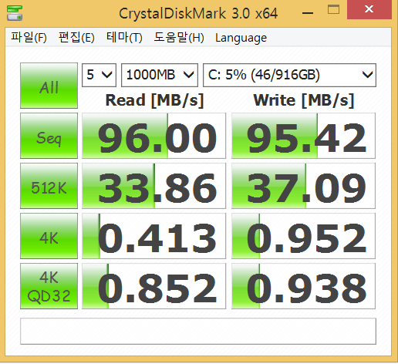Open the test count dropdown showing 5

(99, 75)
